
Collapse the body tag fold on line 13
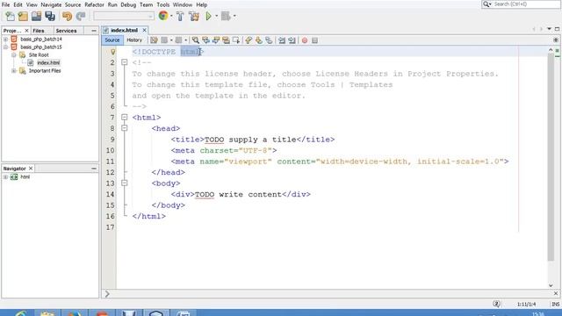point(124,183)
